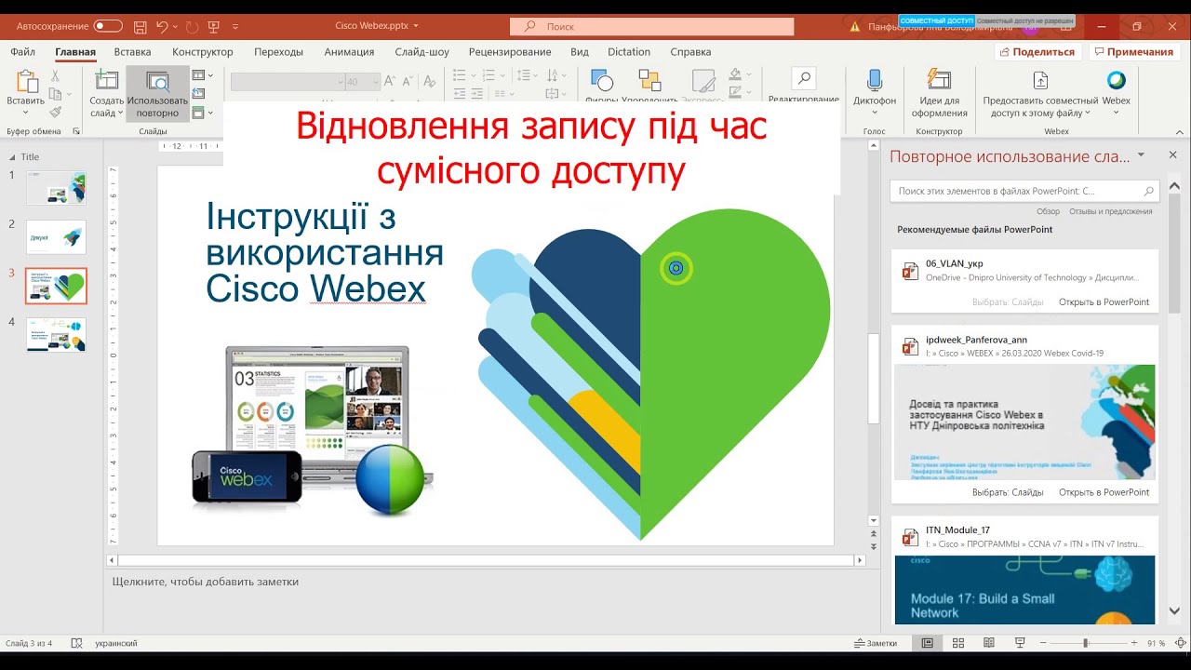
Task: Click Increase font size icon
Action: point(391,82)
